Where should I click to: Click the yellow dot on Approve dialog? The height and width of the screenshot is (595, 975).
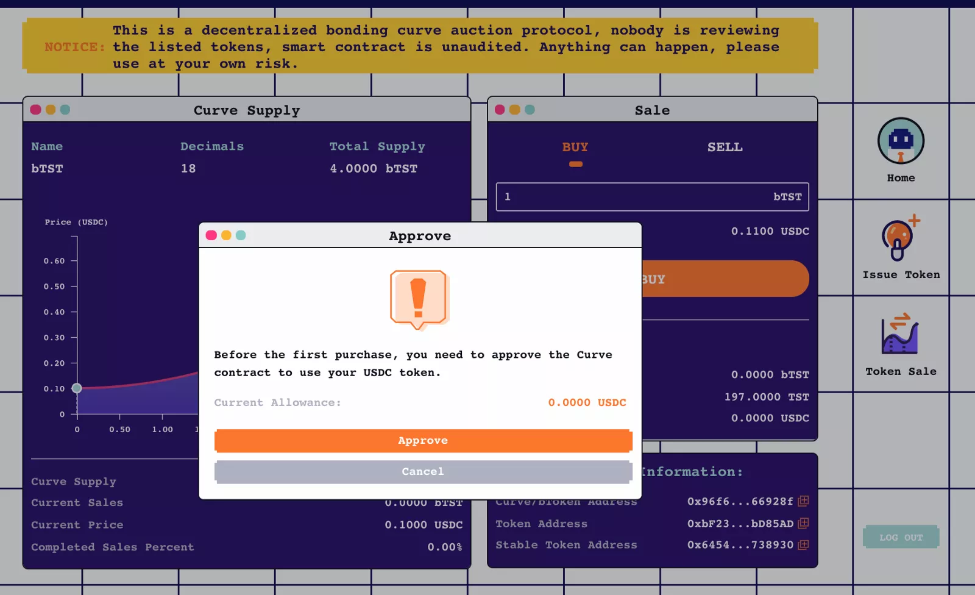pos(226,235)
